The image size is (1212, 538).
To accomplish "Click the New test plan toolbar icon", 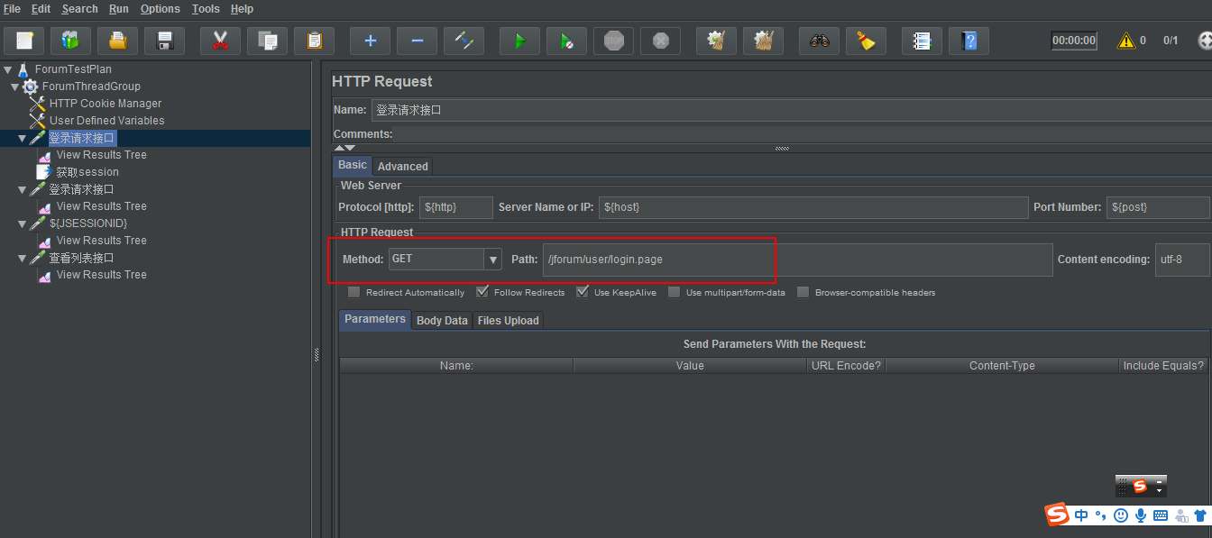I will 24,41.
